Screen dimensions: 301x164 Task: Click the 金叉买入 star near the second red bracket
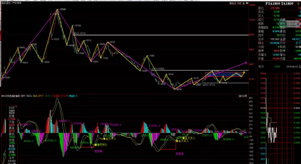coord(177,141)
